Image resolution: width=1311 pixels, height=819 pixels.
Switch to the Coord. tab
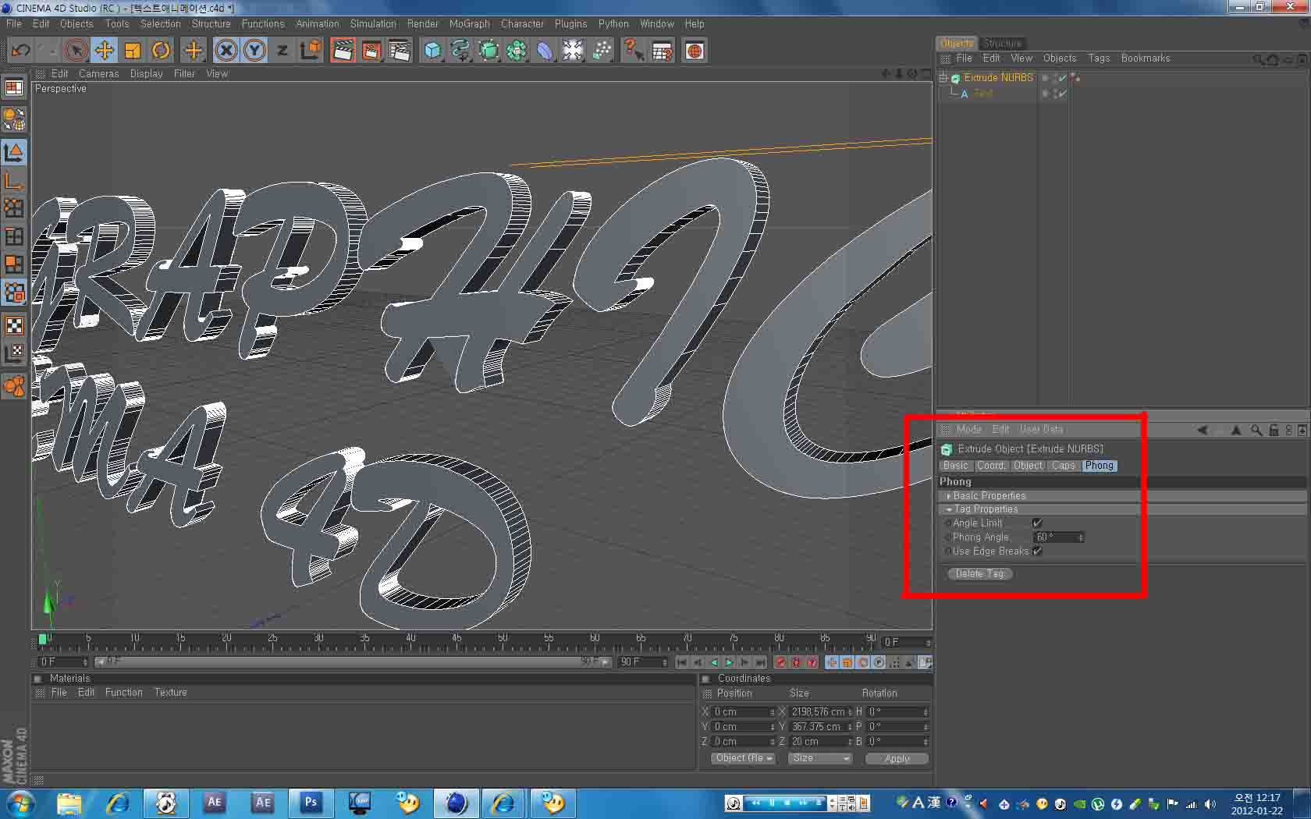(990, 466)
